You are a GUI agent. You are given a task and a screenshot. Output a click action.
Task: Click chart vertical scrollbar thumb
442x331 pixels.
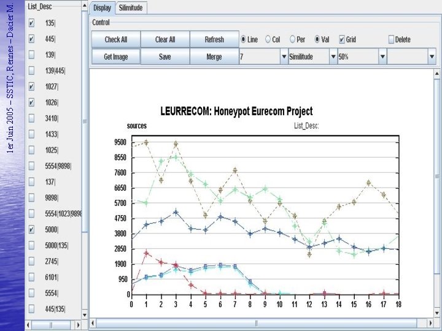click(x=437, y=176)
